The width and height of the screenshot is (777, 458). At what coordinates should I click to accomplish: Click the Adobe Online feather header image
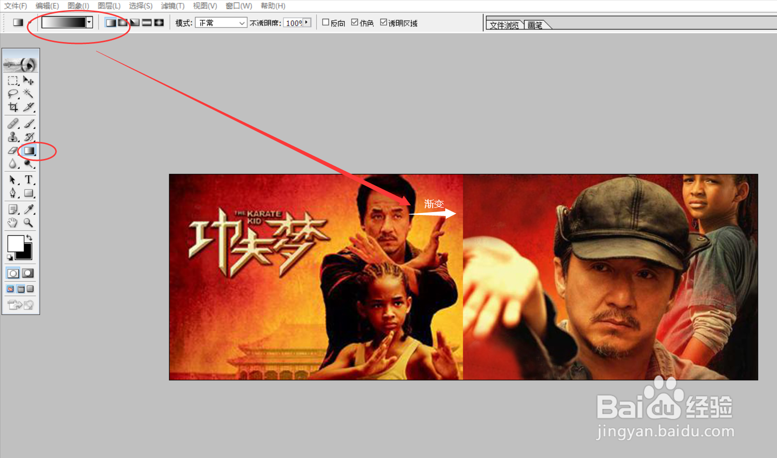(x=21, y=64)
